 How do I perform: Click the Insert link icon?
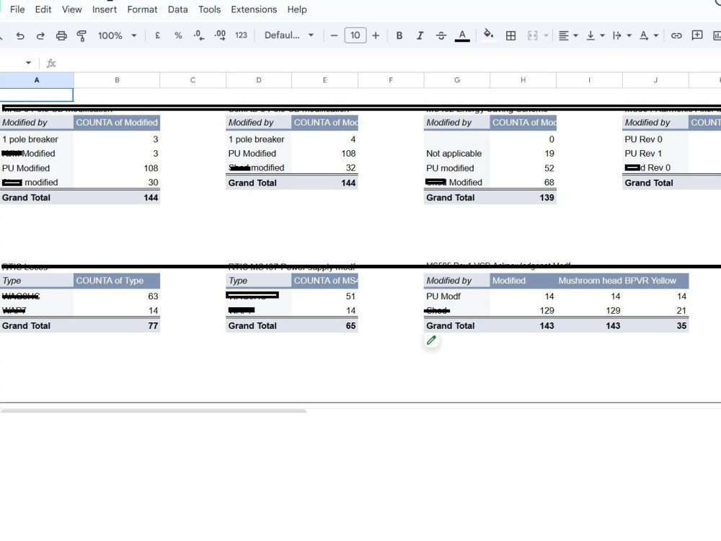point(676,35)
